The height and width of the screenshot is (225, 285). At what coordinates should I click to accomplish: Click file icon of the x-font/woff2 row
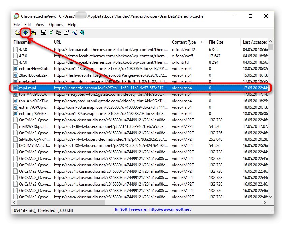click(16, 50)
